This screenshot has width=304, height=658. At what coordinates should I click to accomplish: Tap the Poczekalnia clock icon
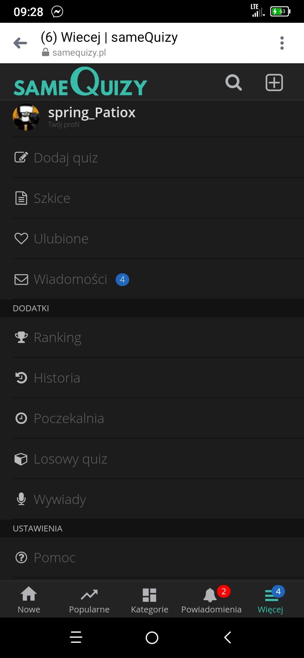[21, 418]
